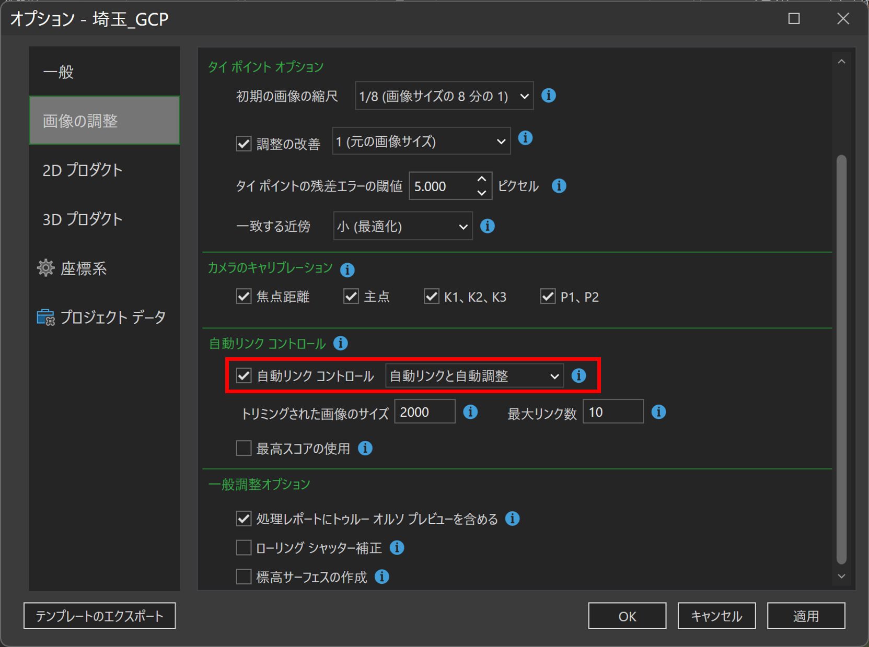The width and height of the screenshot is (869, 647).
Task: Click info icon beside カメラのキャリブレーション heading
Action: click(347, 270)
